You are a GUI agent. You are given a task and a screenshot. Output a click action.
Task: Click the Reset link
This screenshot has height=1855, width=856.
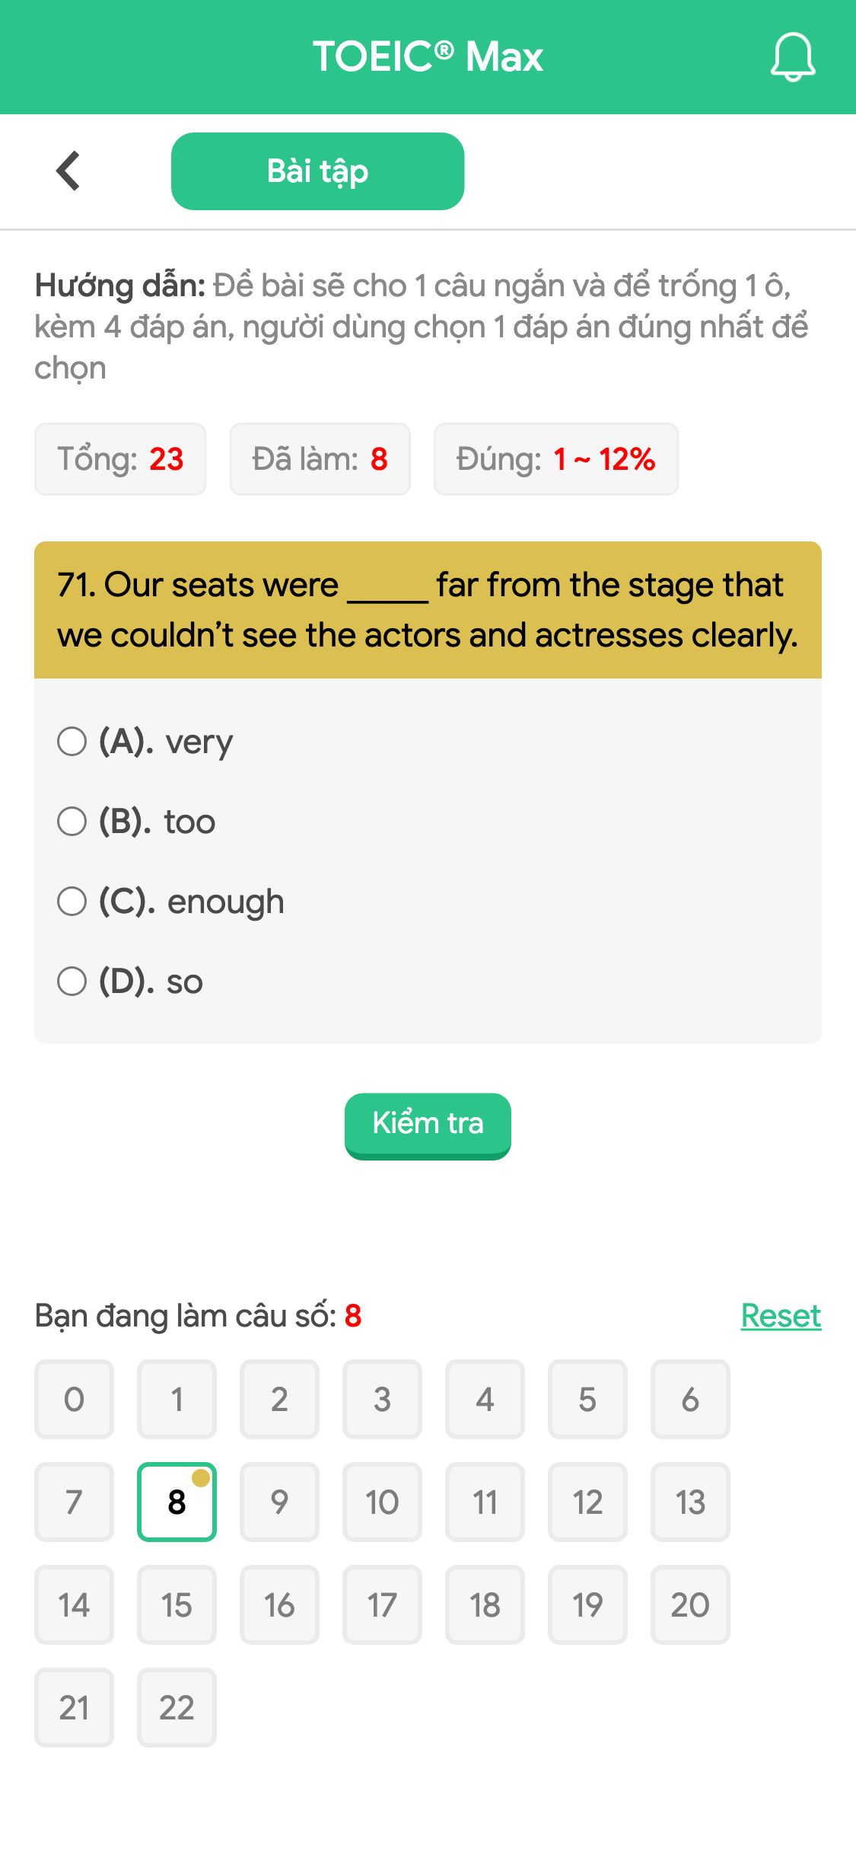[780, 1315]
